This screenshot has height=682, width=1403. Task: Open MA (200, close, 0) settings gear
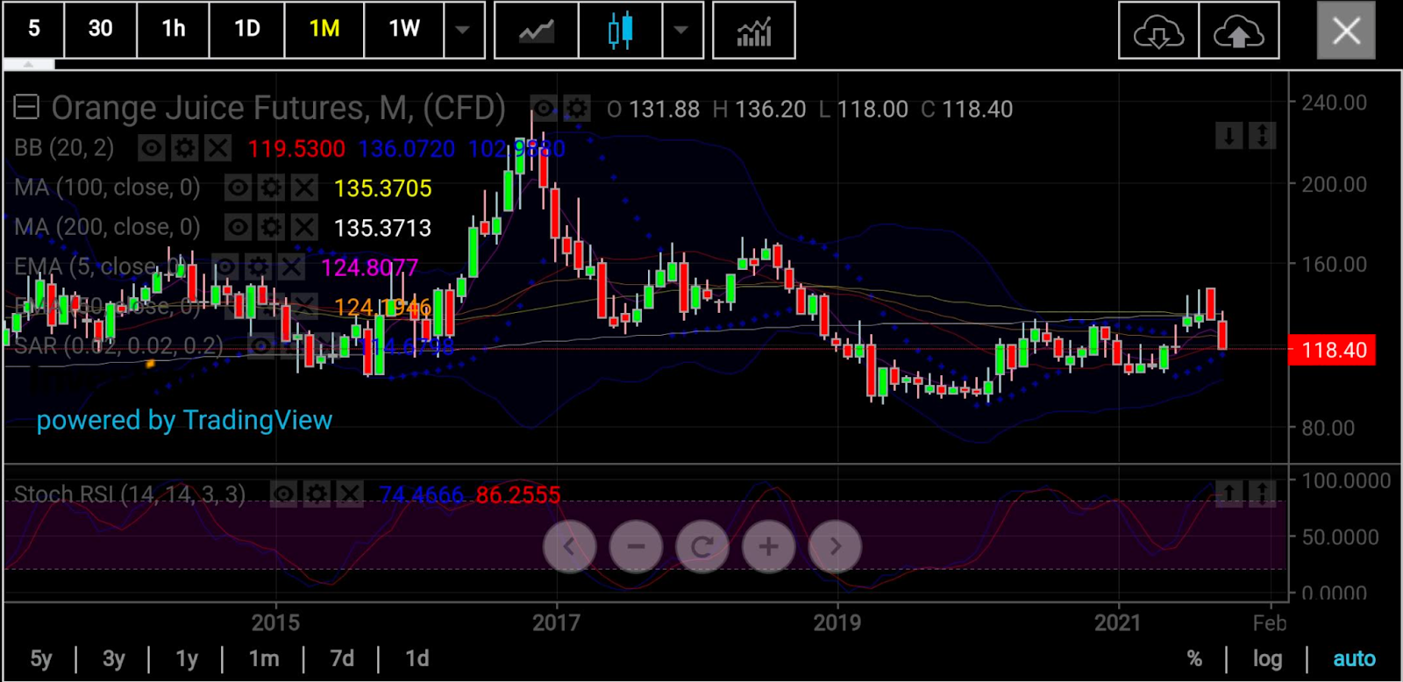[x=271, y=227]
